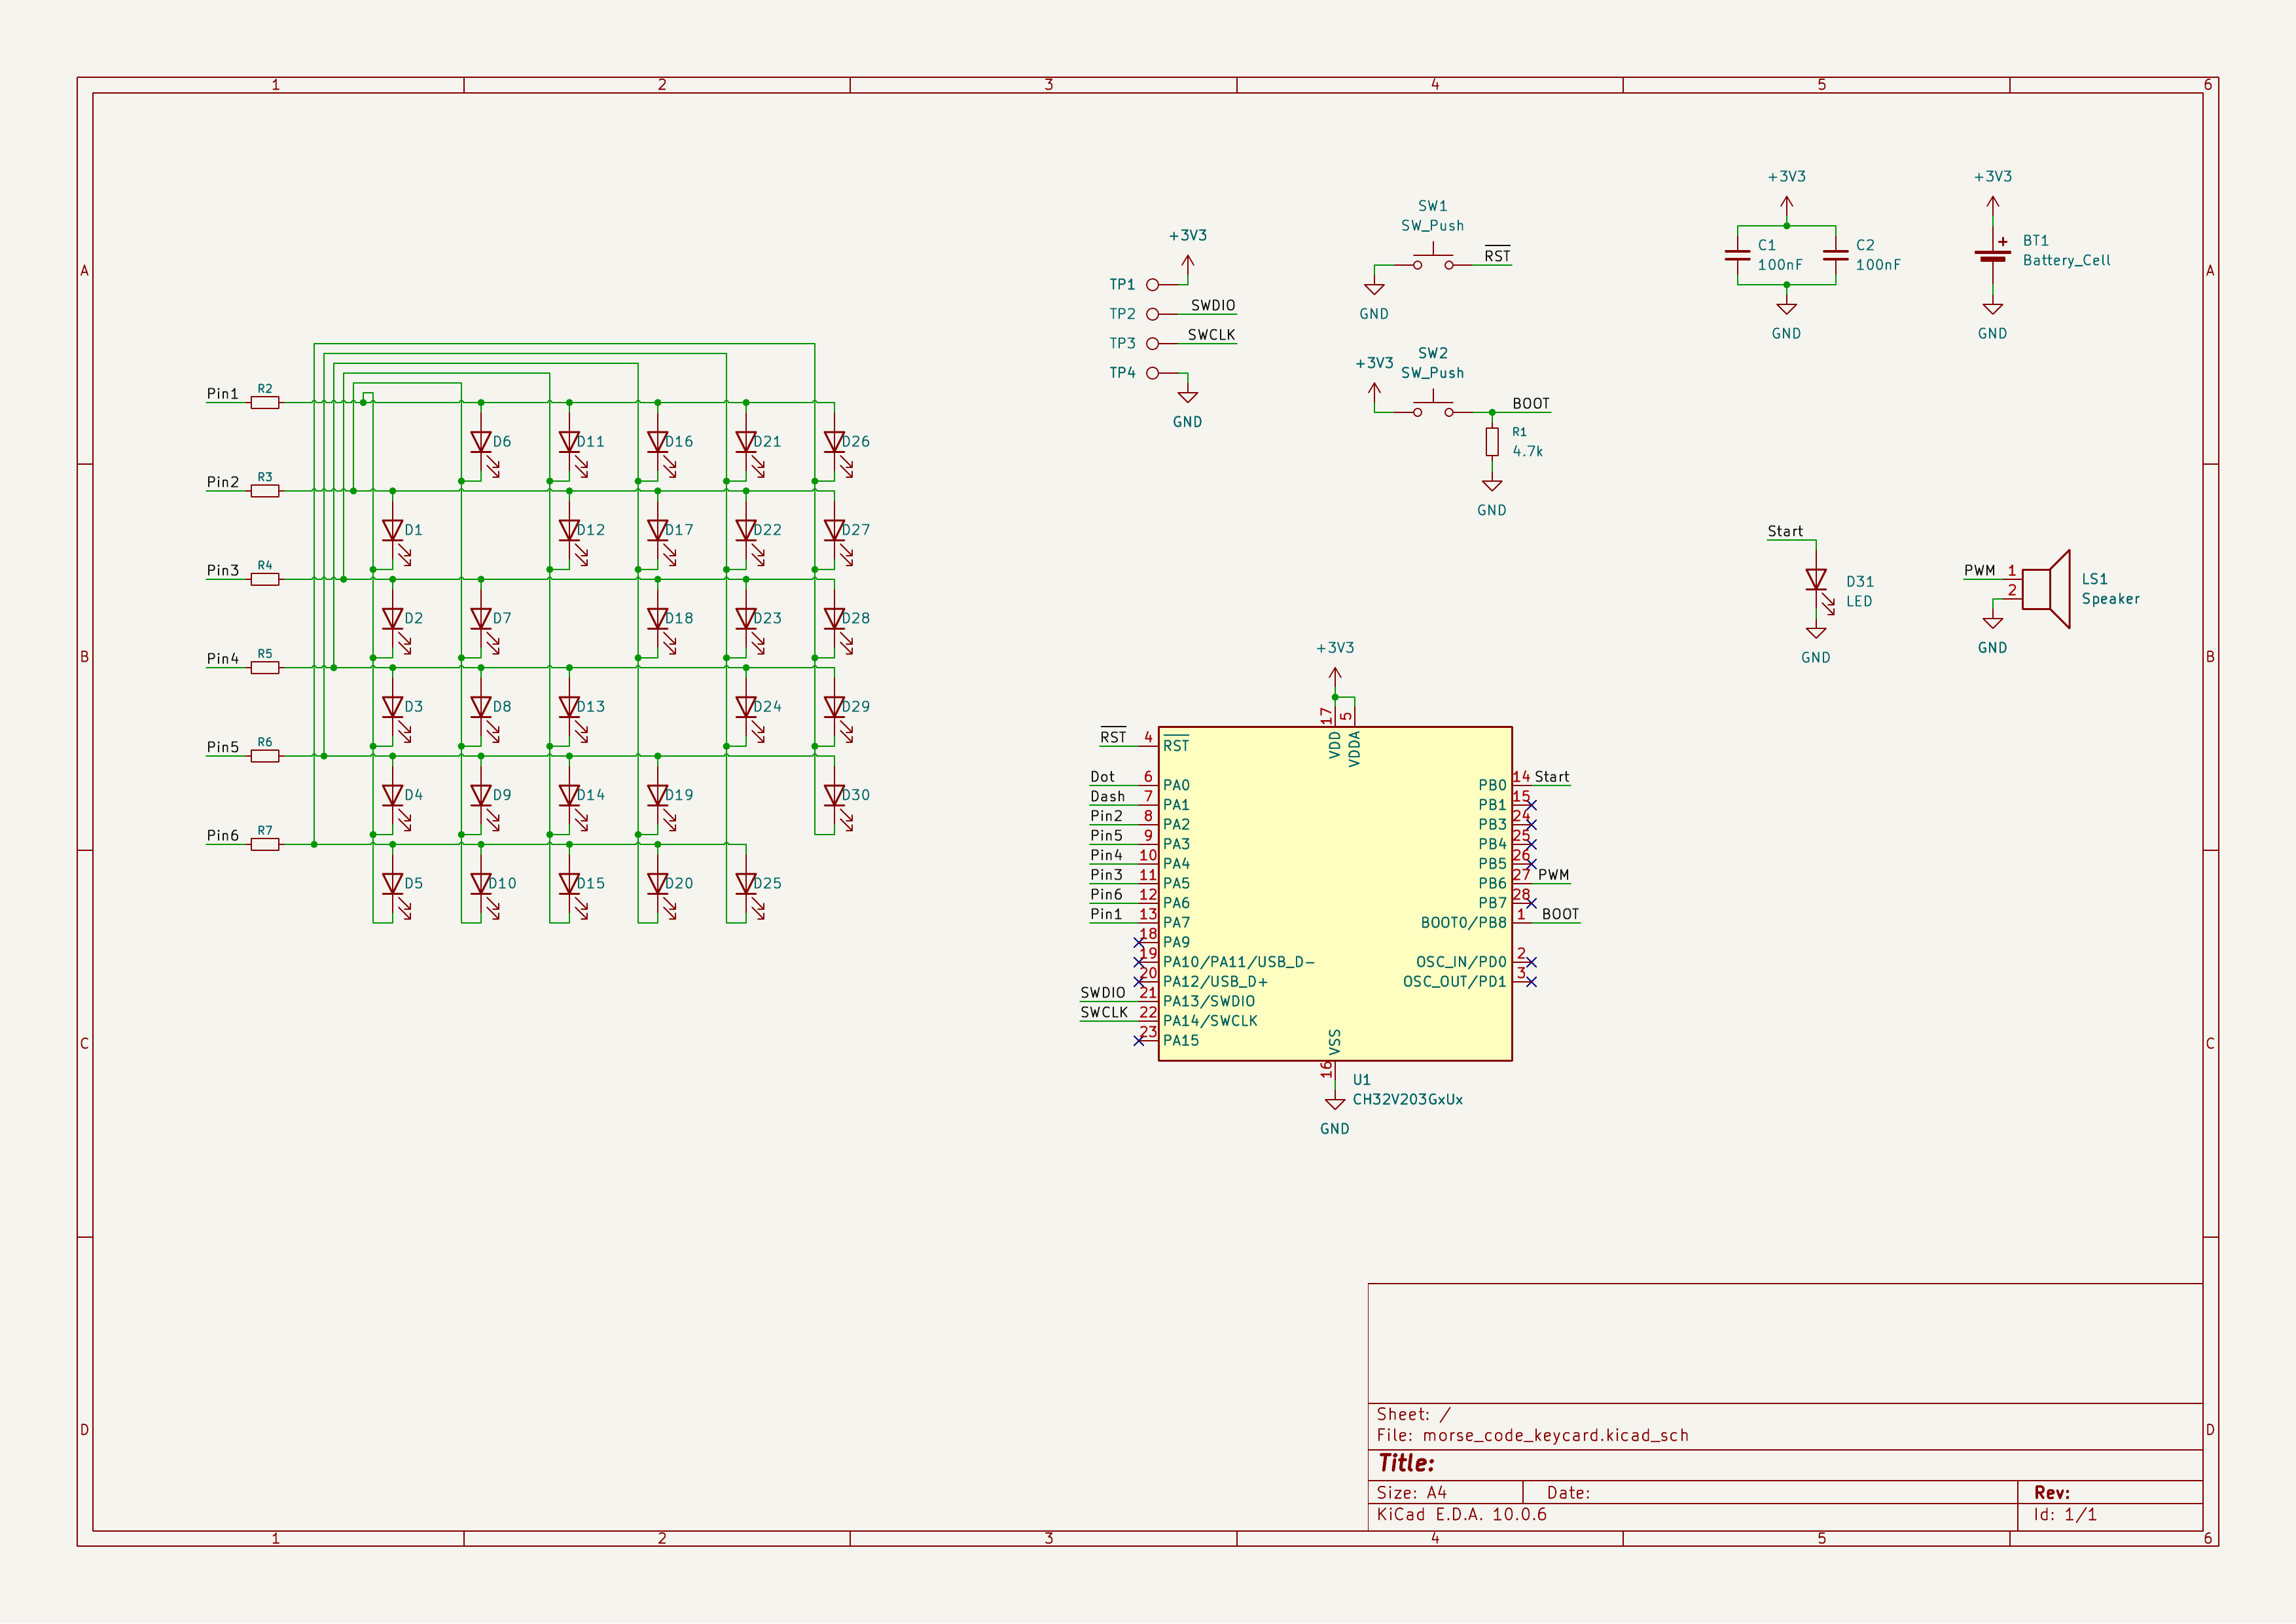The height and width of the screenshot is (1624, 2296).
Task: Select test point TP3 circle
Action: (1152, 344)
